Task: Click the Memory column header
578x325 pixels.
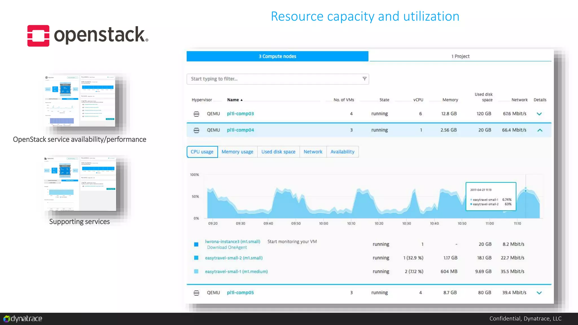Action: click(450, 100)
